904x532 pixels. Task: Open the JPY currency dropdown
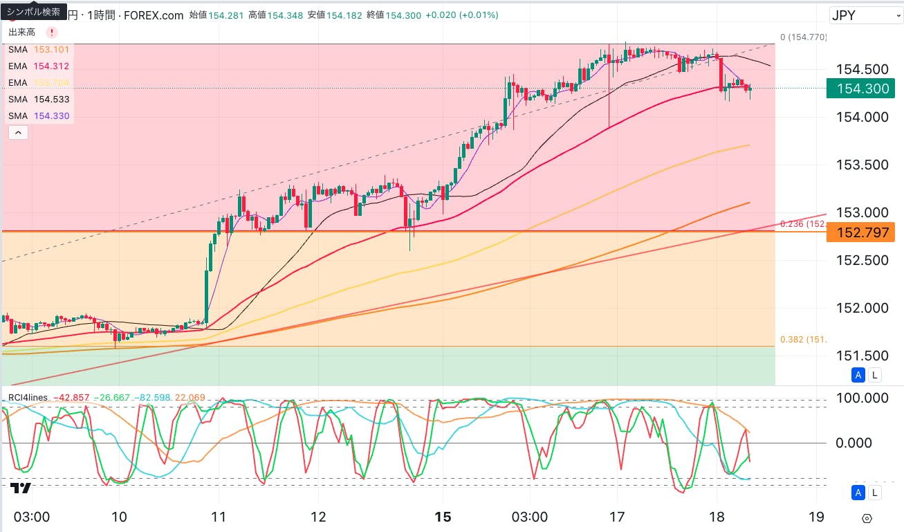(x=865, y=15)
